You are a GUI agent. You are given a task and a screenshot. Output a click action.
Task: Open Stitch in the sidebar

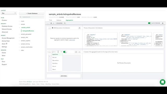click(x=3, y=56)
